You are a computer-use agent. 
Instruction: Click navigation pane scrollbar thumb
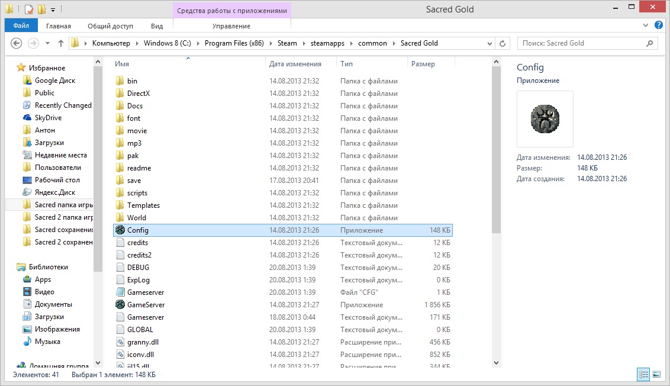(x=98, y=169)
